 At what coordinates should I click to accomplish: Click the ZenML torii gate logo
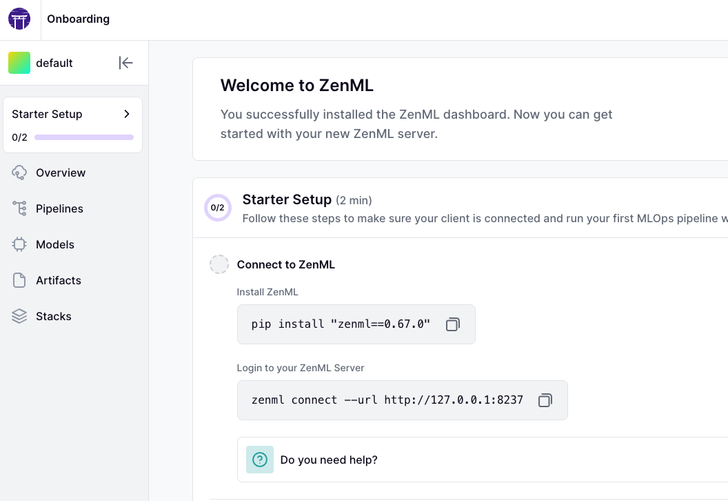19,19
